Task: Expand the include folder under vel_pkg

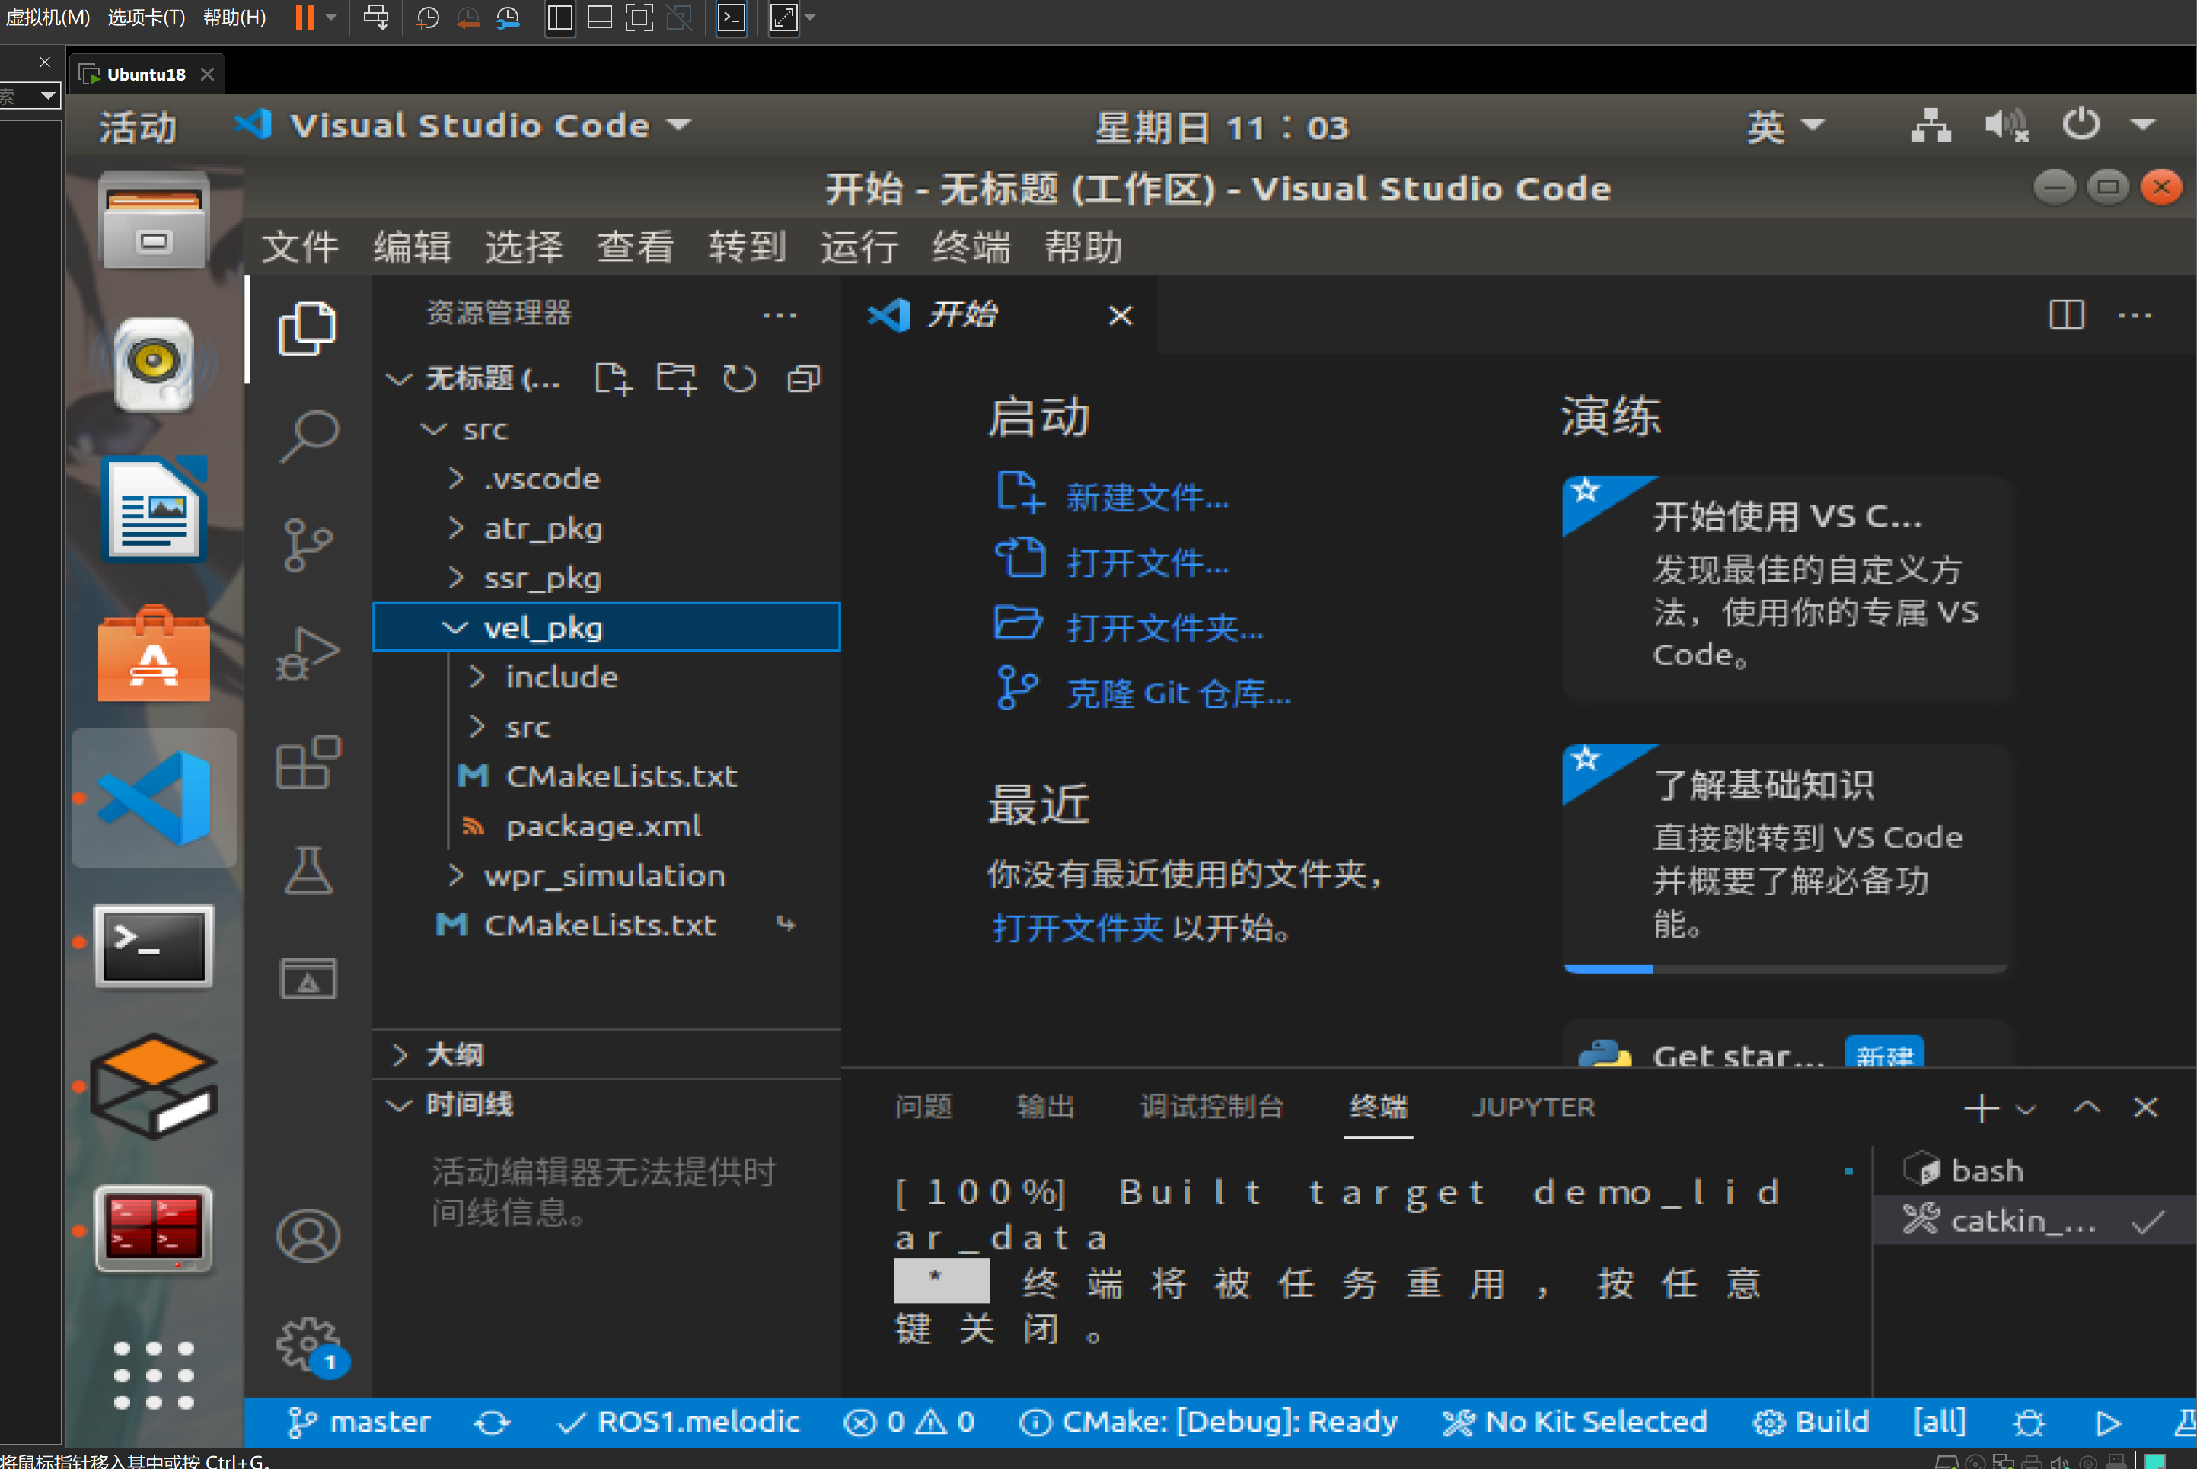Action: click(x=606, y=677)
